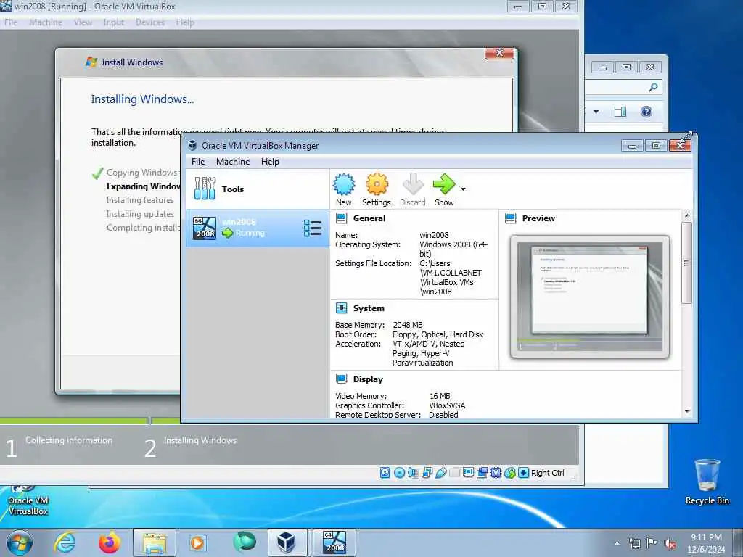Click the taskbar clock showing 9:11 PM
This screenshot has height=557, width=743.
click(706, 542)
